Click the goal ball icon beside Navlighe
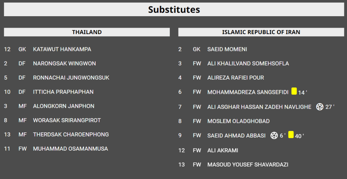 coord(319,107)
